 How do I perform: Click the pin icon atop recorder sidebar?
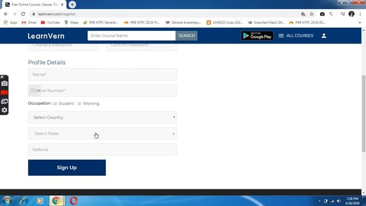click(2, 77)
